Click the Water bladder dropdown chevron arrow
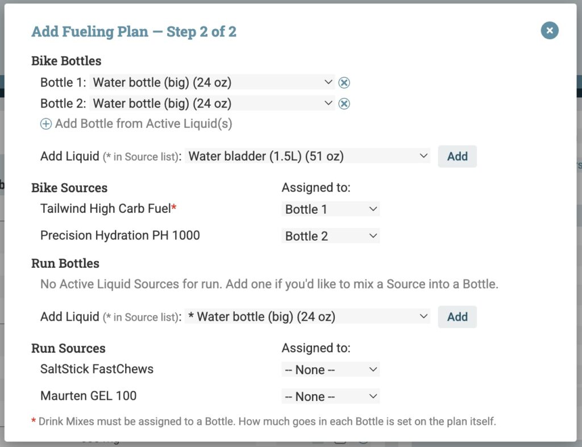This screenshot has width=582, height=447. (x=423, y=156)
